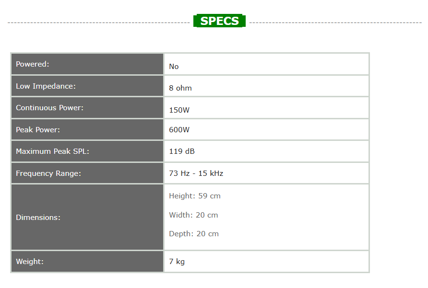This screenshot has width=428, height=288.
Task: Click the Height: 59 cm text
Action: point(195,196)
